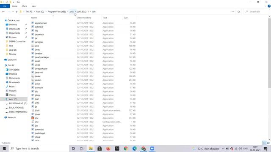Viewport: 271px width, 152px height.
Task: Sort files by Size column
Action: coord(126,18)
